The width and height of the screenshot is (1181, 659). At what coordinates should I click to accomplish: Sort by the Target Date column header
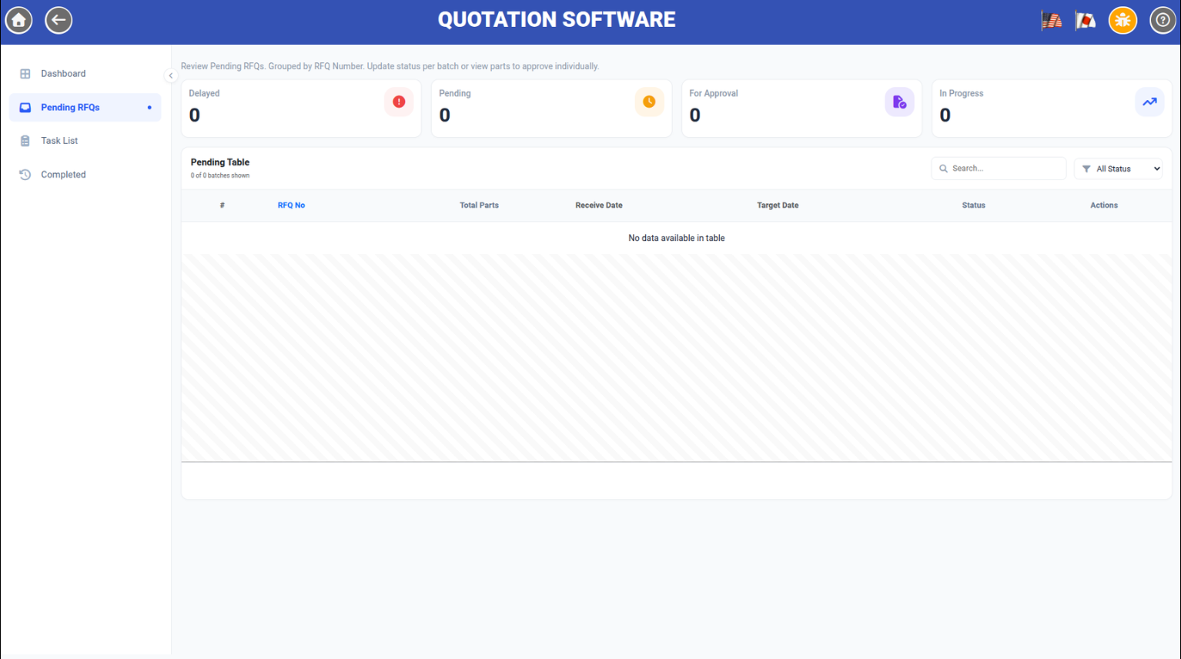(x=778, y=206)
